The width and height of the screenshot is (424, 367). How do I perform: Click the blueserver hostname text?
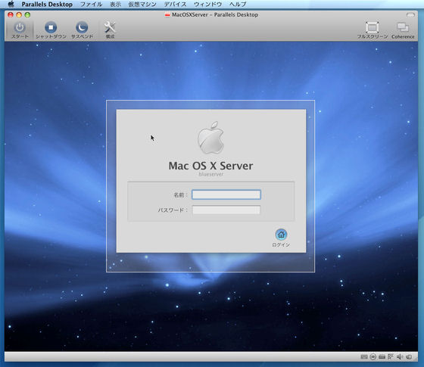(211, 174)
